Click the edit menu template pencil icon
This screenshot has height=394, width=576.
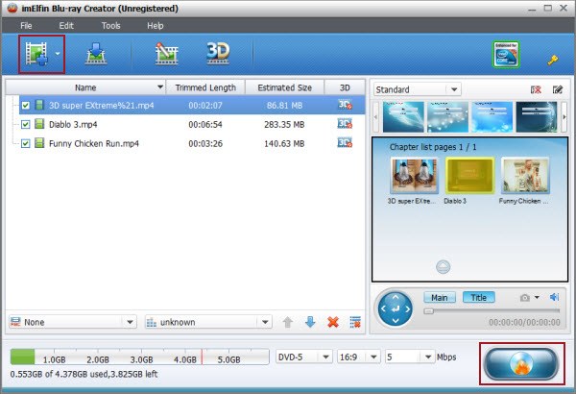tap(558, 89)
